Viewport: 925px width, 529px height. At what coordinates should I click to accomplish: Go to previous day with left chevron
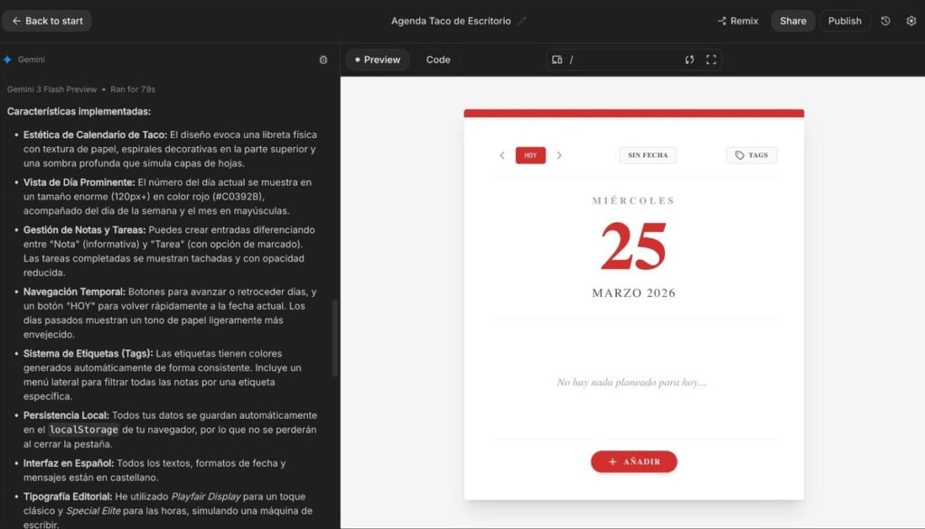click(x=502, y=154)
